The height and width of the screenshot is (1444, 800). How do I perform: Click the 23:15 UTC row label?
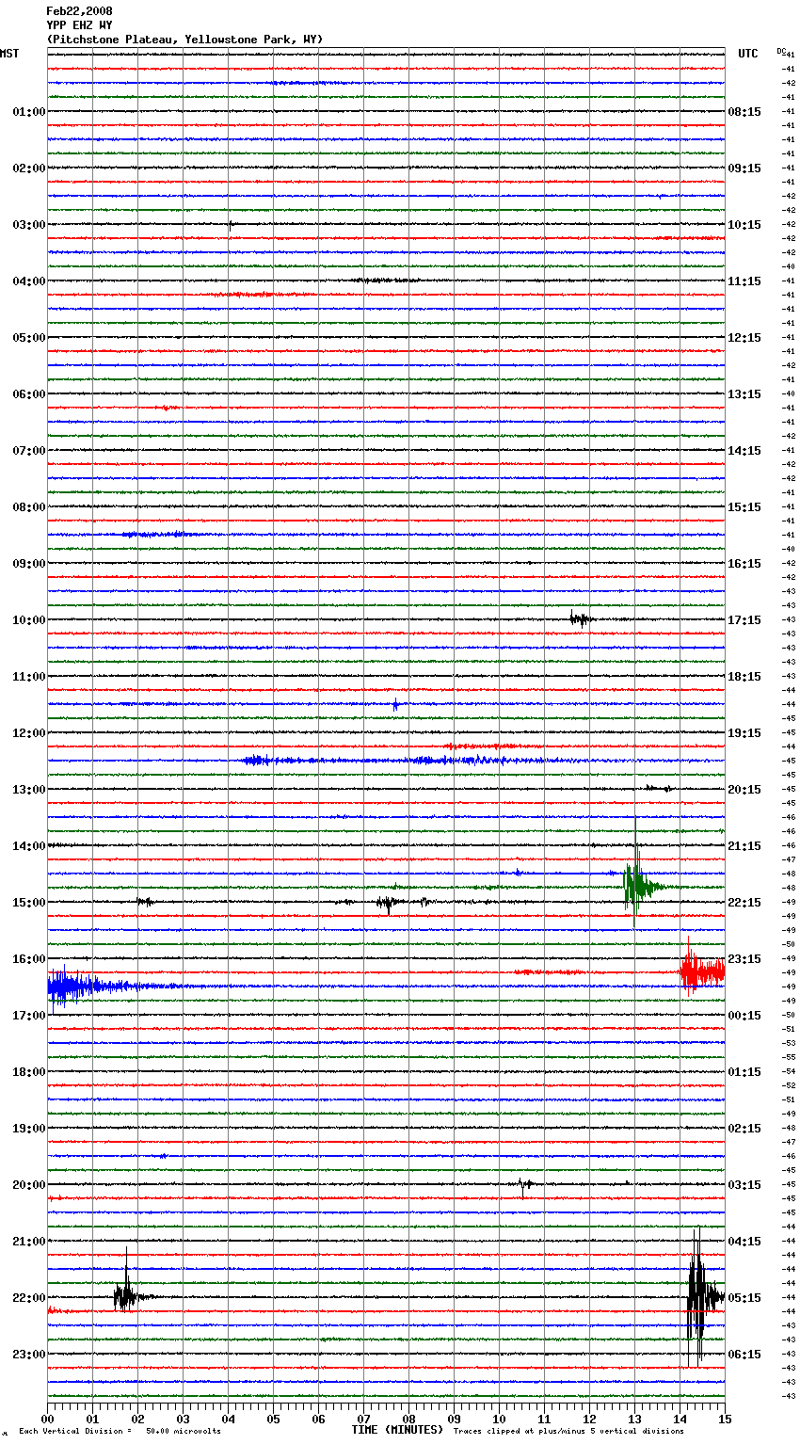(x=744, y=959)
